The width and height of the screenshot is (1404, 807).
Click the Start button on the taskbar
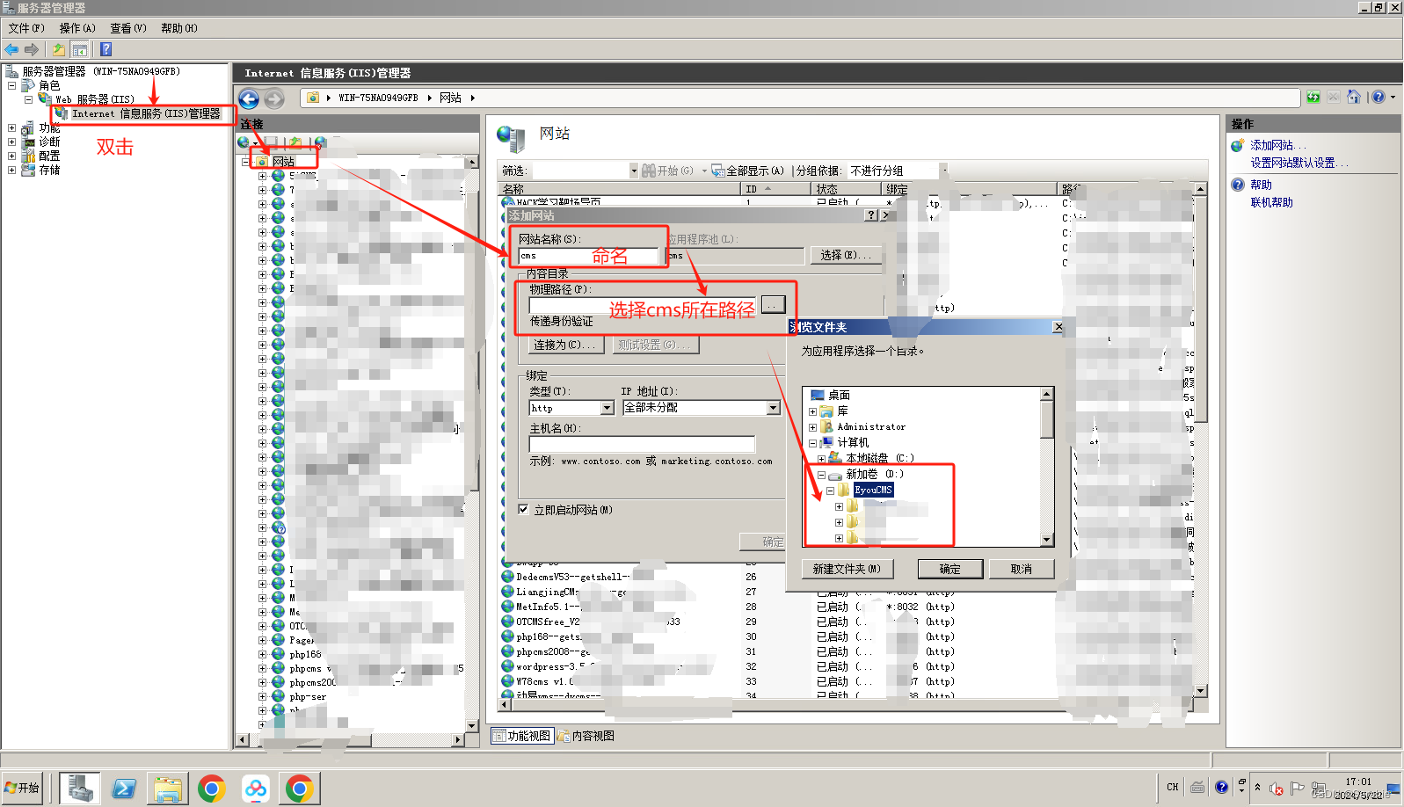point(22,788)
